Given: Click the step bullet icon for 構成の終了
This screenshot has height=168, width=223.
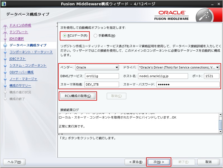Looking at the screenshot, I should point(5,99).
